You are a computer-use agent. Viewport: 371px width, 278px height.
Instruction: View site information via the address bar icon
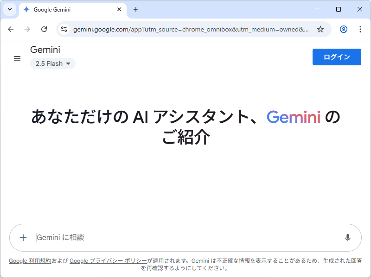click(64, 29)
